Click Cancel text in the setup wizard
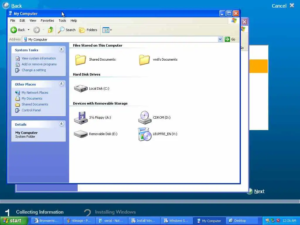300x225 pixels. pos(279,6)
